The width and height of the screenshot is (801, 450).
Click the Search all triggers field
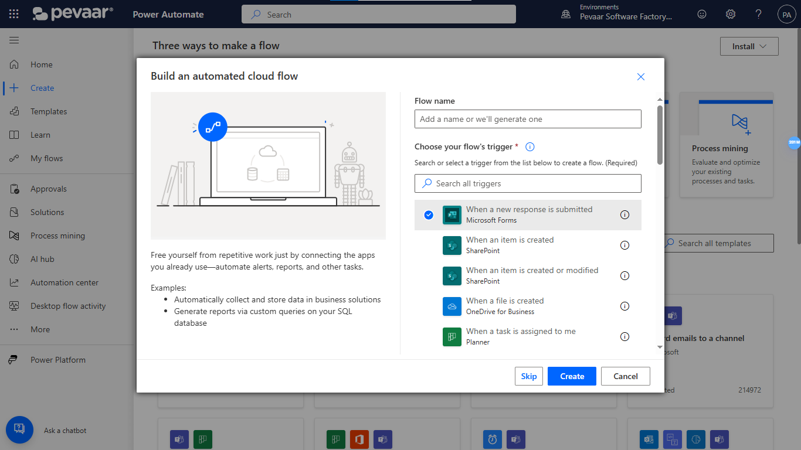528,183
